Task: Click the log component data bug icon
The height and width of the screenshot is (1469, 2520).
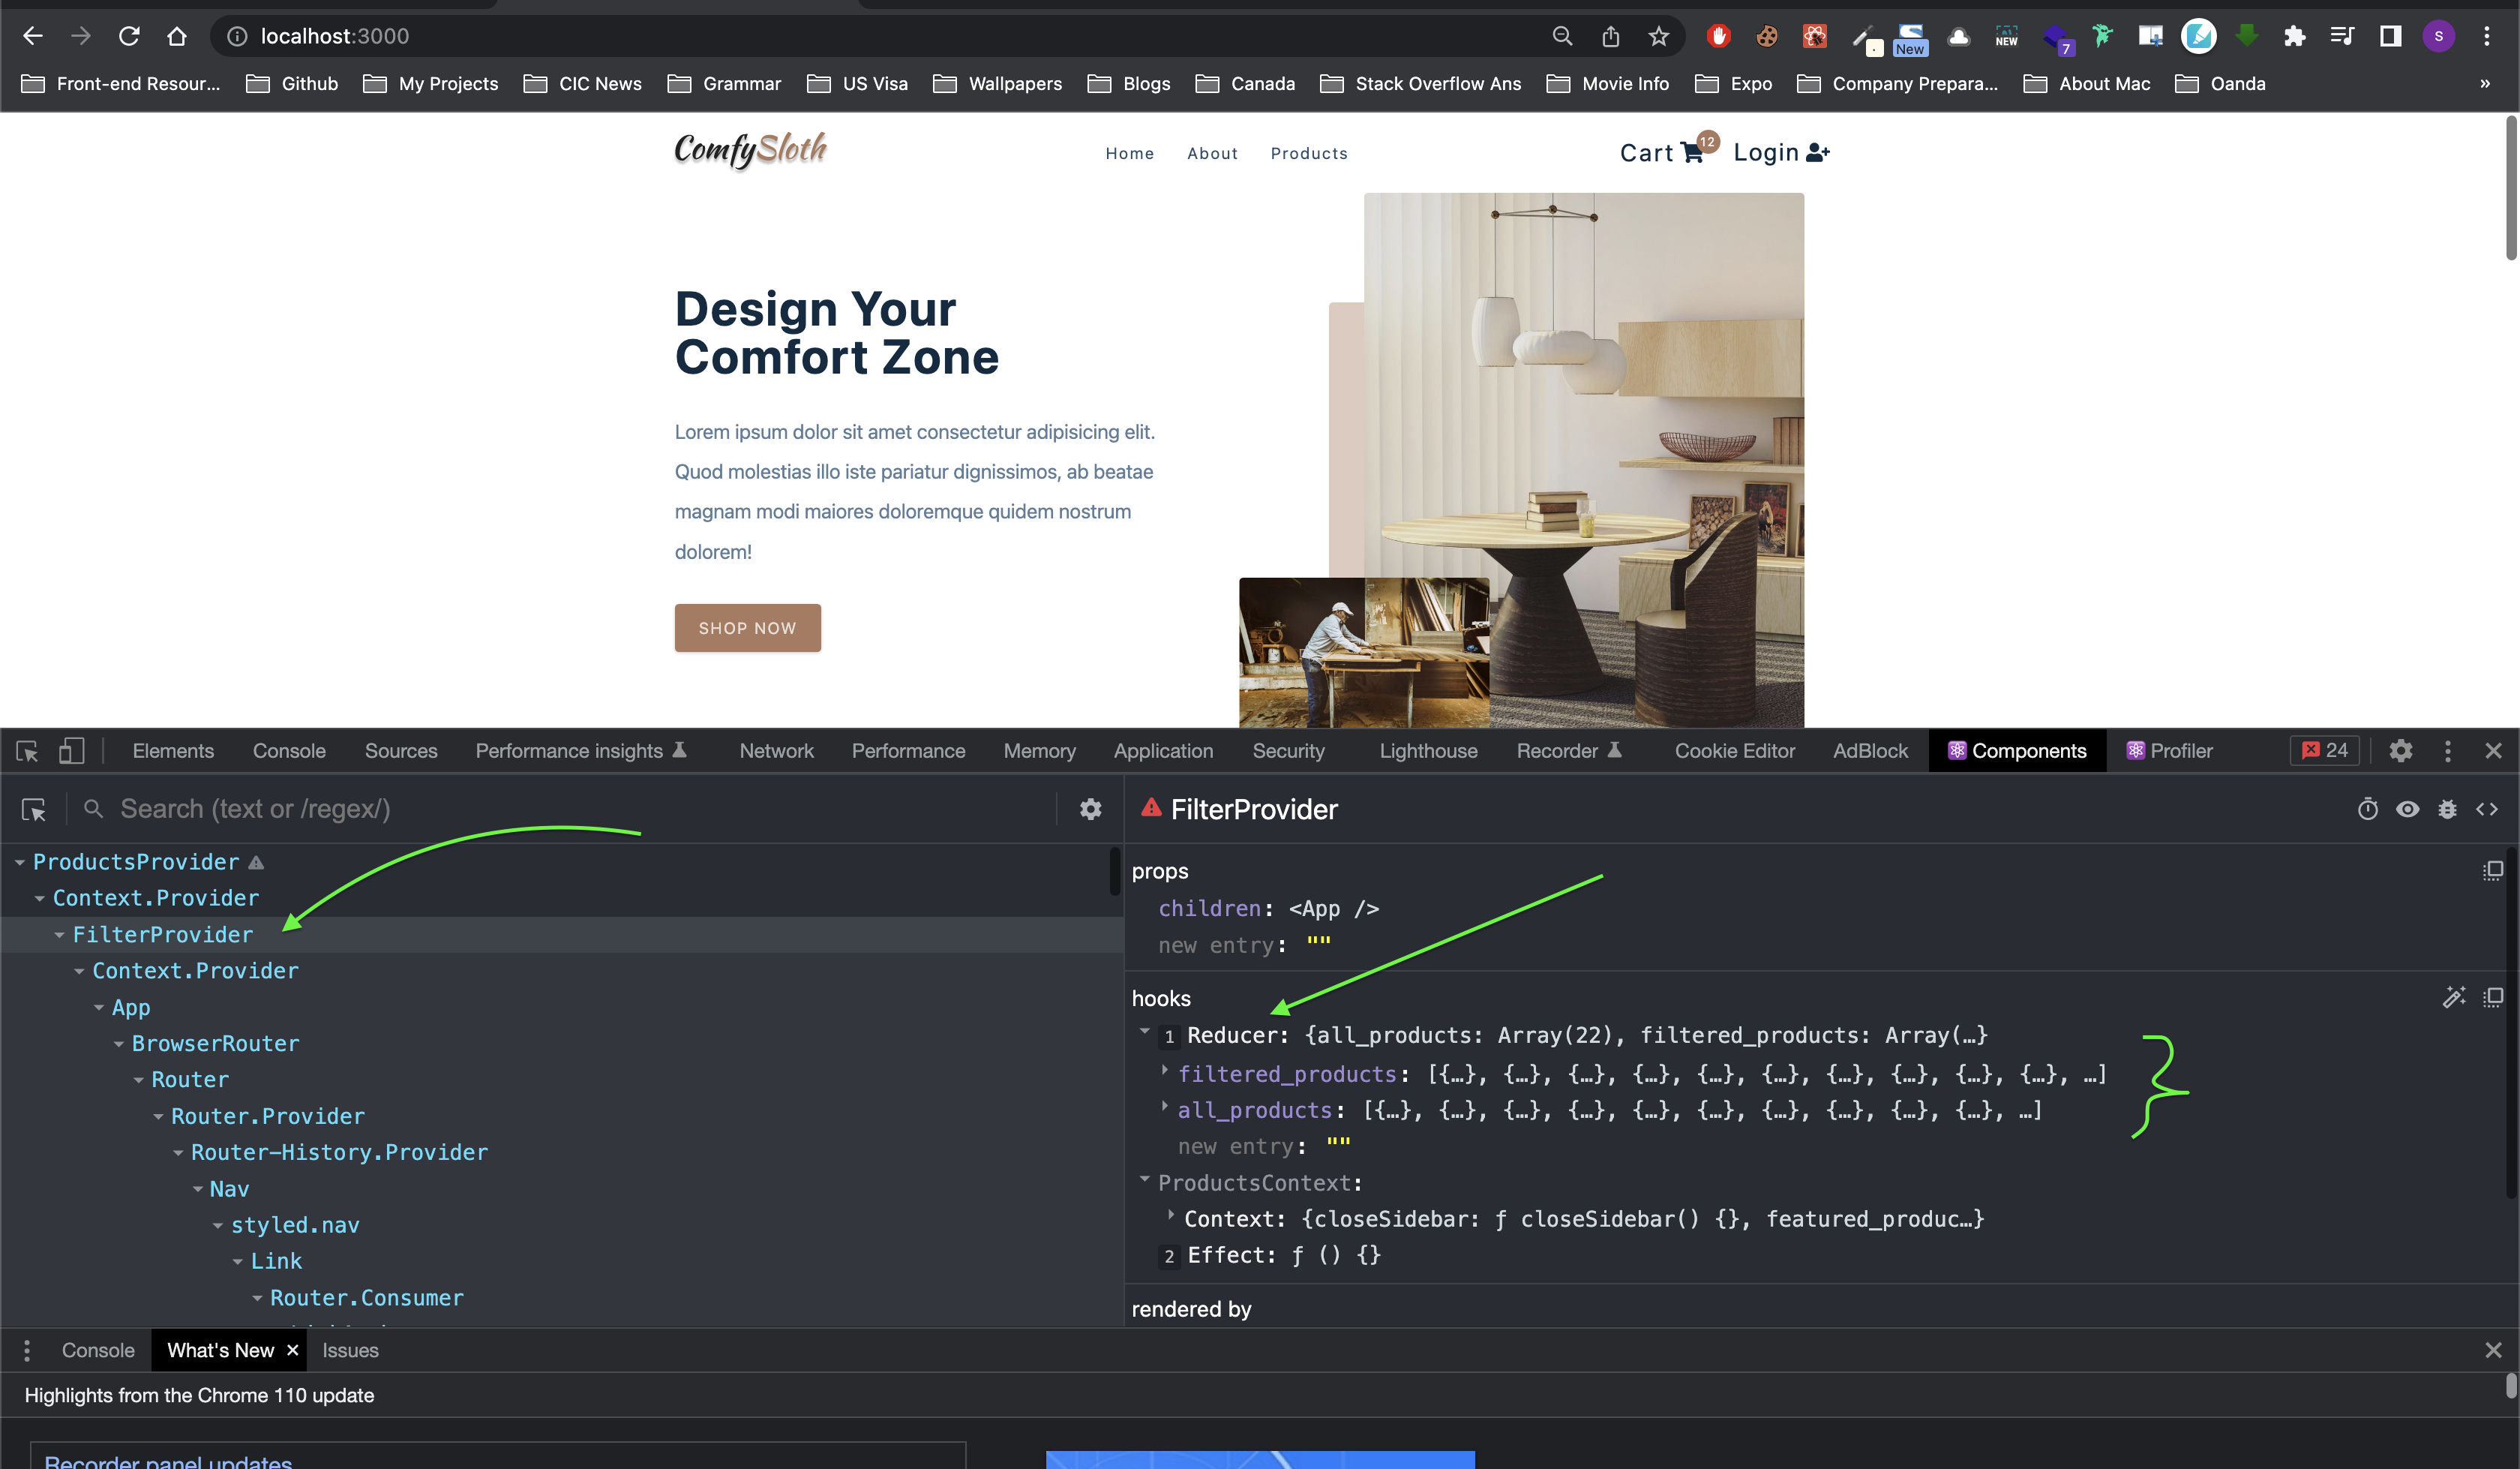Action: (x=2447, y=809)
